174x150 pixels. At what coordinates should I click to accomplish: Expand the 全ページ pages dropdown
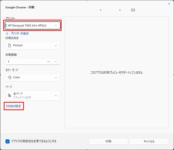(x=32, y=95)
